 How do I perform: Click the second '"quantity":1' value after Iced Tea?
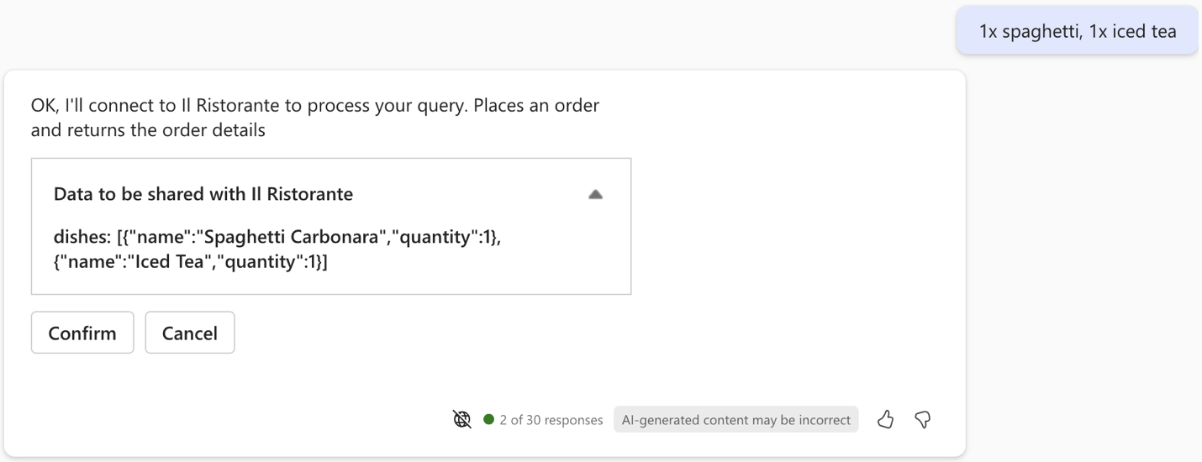coord(268,261)
